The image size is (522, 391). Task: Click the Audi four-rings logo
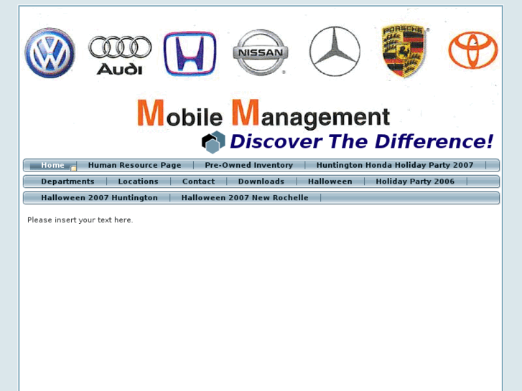[120, 55]
